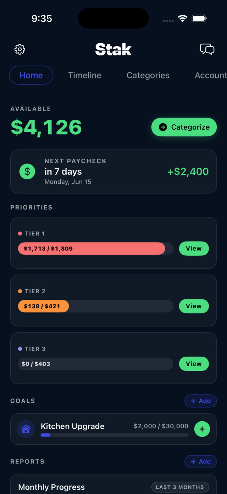The width and height of the screenshot is (227, 494).
Task: Tap the Tier 1 red progress bar
Action: [95, 249]
